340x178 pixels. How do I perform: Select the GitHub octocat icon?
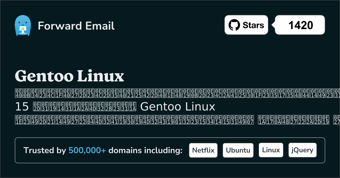234,25
